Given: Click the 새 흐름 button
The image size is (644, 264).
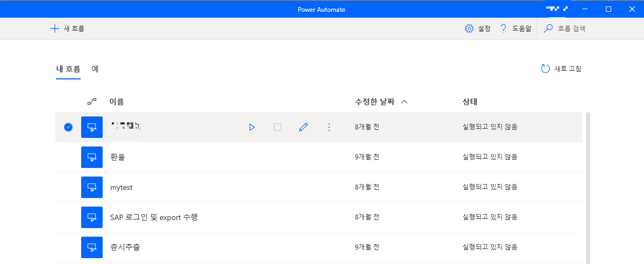Looking at the screenshot, I should click(67, 28).
